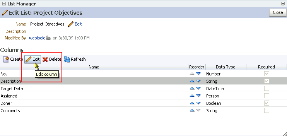Move the Done? column down
The image size is (287, 140).
(x=198, y=103)
